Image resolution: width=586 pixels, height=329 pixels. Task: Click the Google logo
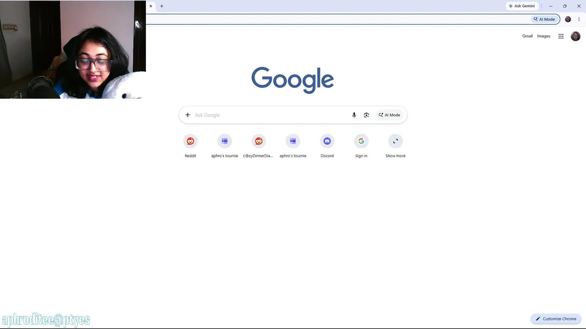(x=293, y=80)
